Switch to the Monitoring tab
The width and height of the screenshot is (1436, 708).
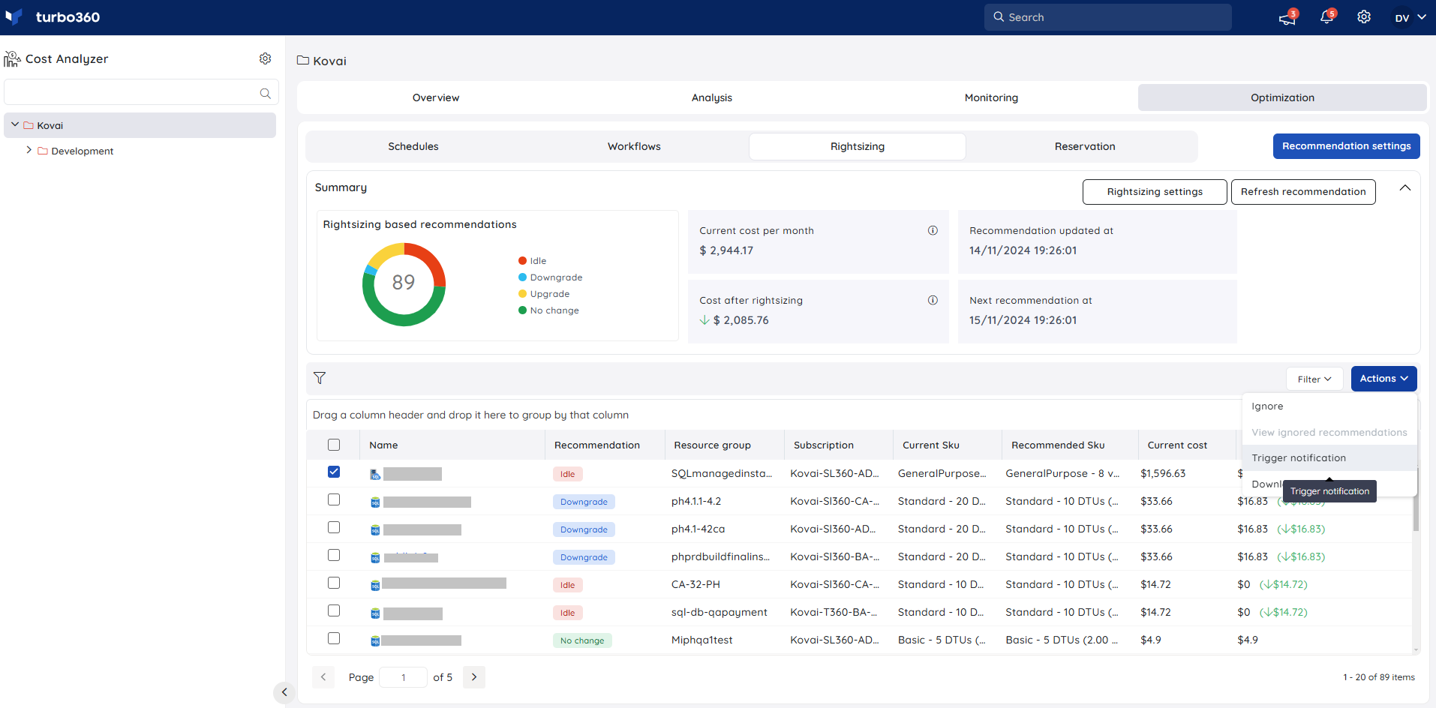(x=991, y=97)
